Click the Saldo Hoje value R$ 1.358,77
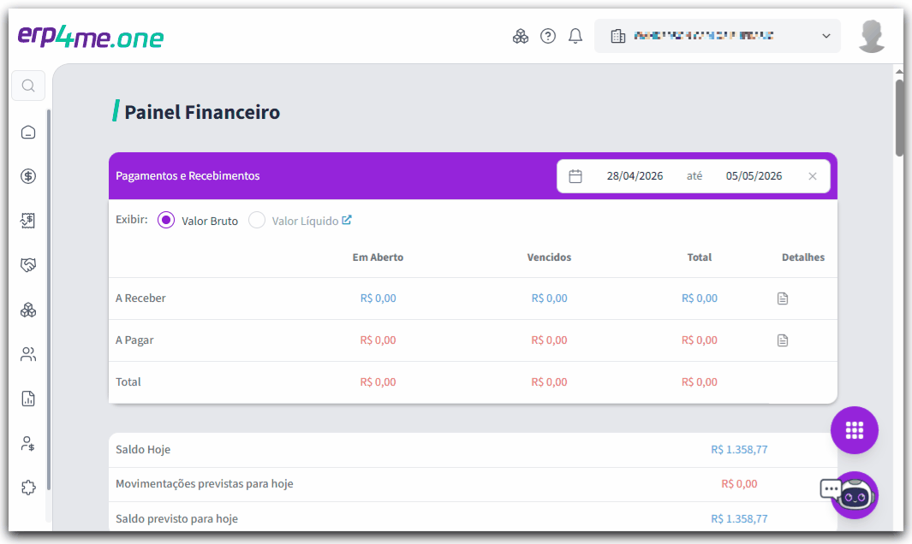This screenshot has width=912, height=544. click(x=739, y=449)
